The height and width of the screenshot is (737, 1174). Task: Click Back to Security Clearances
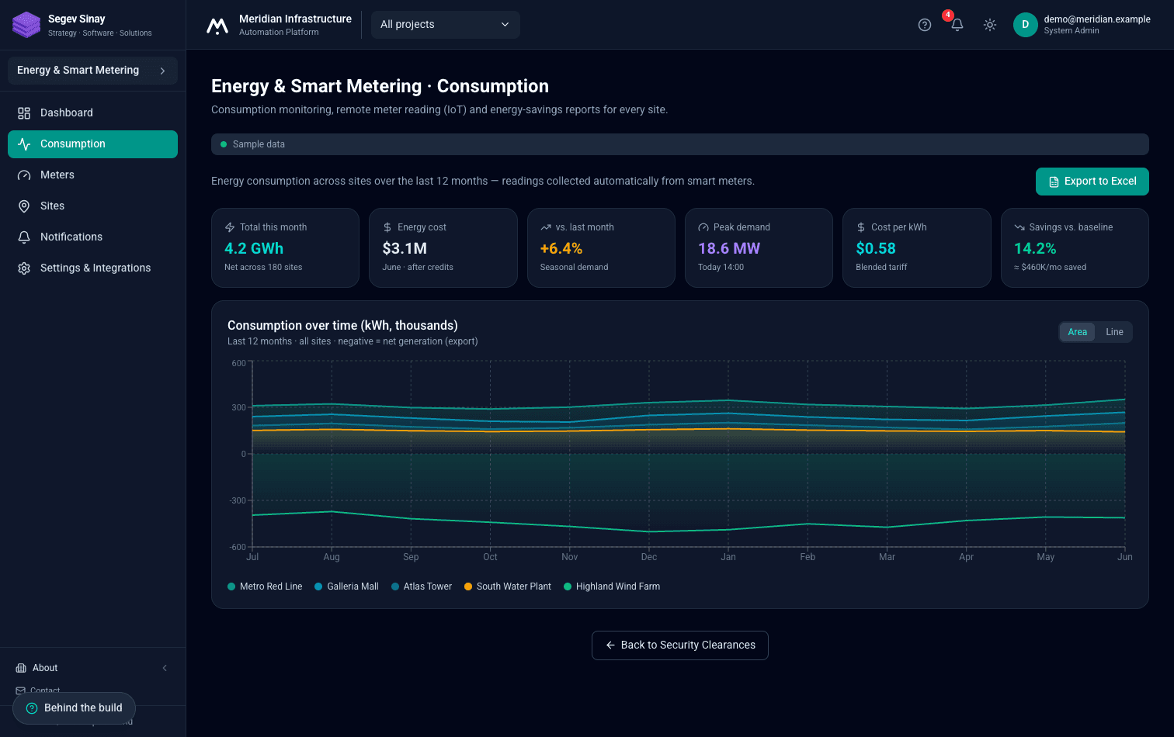point(679,645)
